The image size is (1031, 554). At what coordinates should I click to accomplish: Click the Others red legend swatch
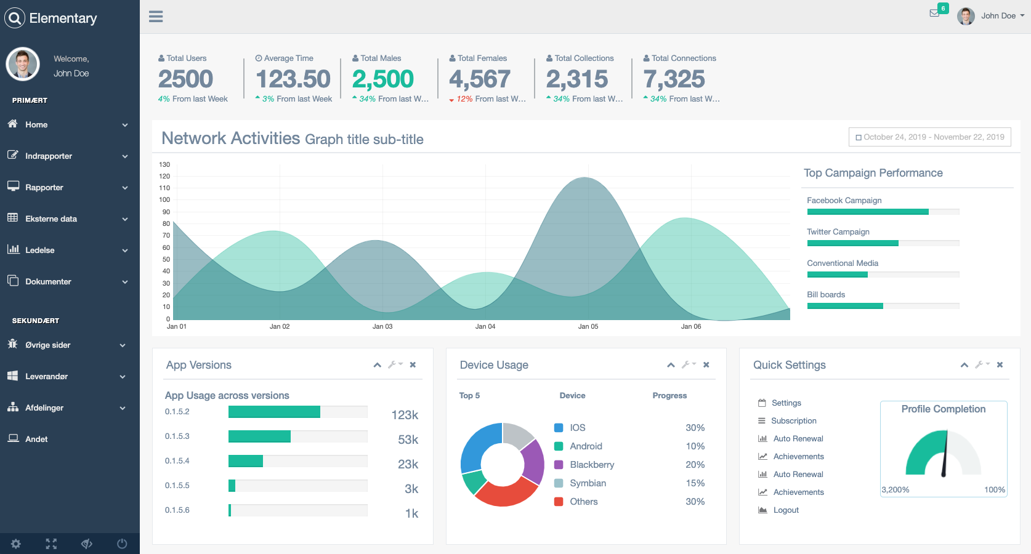[559, 502]
